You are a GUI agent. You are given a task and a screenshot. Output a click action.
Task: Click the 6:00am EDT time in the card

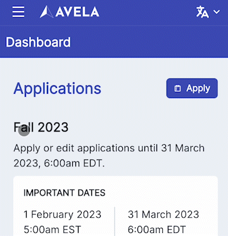tap(157, 230)
